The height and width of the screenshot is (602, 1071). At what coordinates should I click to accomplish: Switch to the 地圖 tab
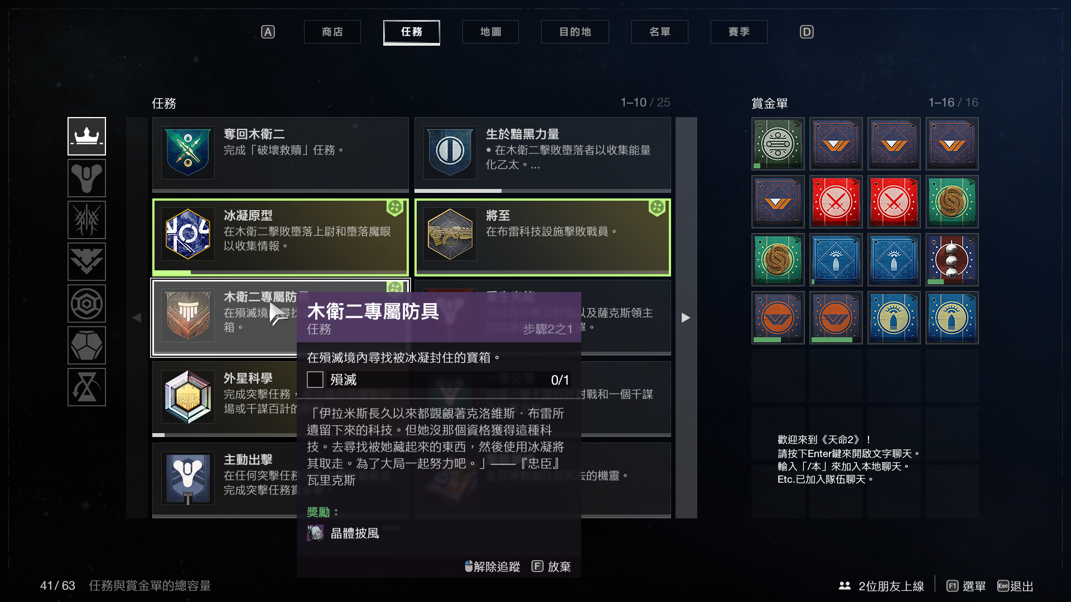[490, 32]
